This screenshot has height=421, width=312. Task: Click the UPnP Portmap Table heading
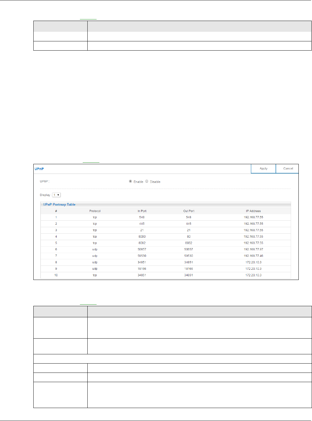pos(59,204)
